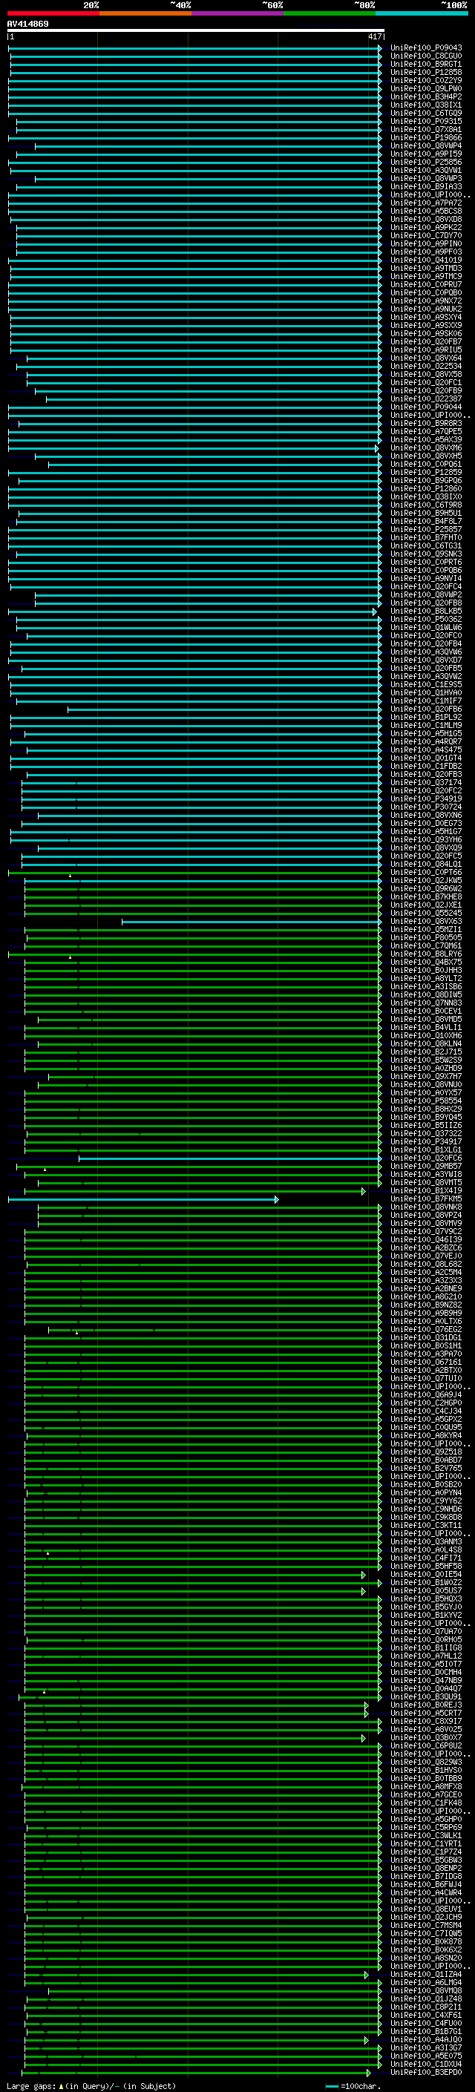This screenshot has height=2092, width=475.
Task: Select the UniRef100_A9SK06 label
Action: pyautogui.click(x=426, y=334)
